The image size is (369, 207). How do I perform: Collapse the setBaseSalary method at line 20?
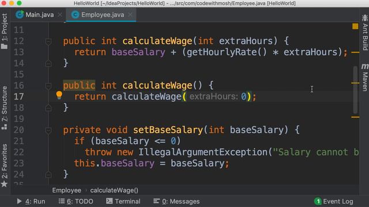click(x=48, y=131)
